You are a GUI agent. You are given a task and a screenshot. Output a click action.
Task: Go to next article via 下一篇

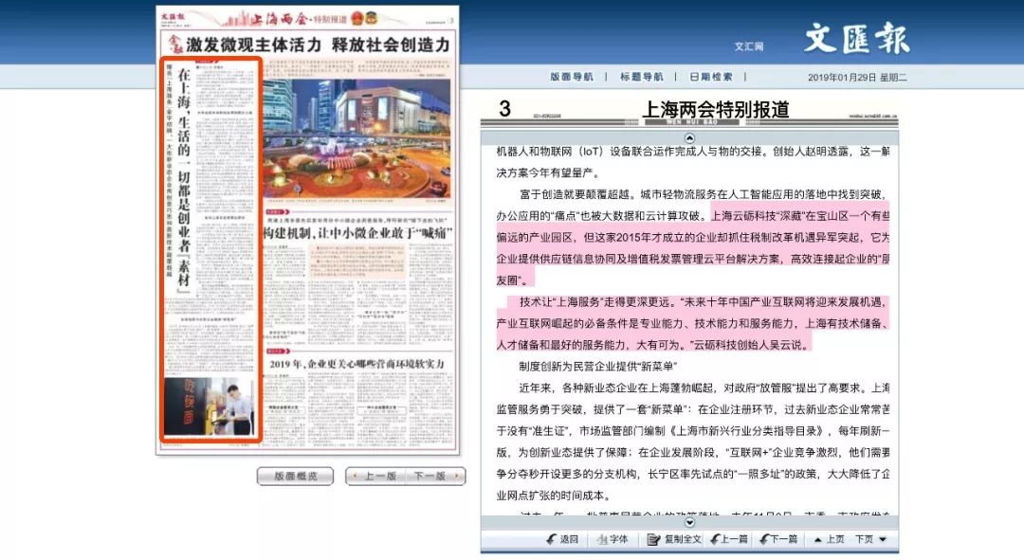(779, 539)
